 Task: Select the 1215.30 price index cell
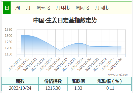(x=53, y=88)
